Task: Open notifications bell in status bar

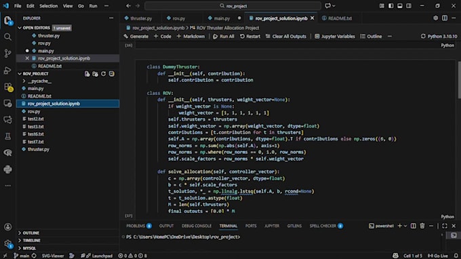Action: pos(456,256)
